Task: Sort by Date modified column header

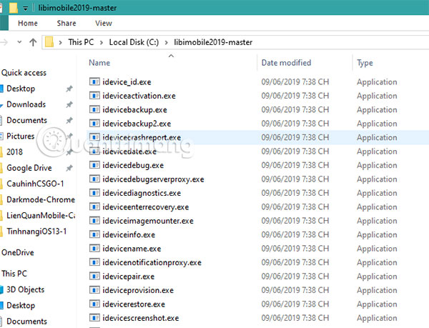Action: click(x=286, y=63)
